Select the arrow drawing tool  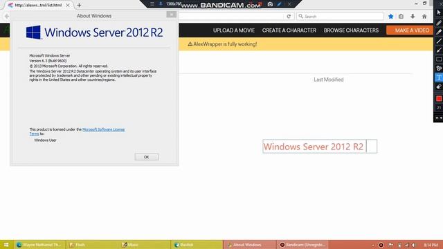pos(439,50)
